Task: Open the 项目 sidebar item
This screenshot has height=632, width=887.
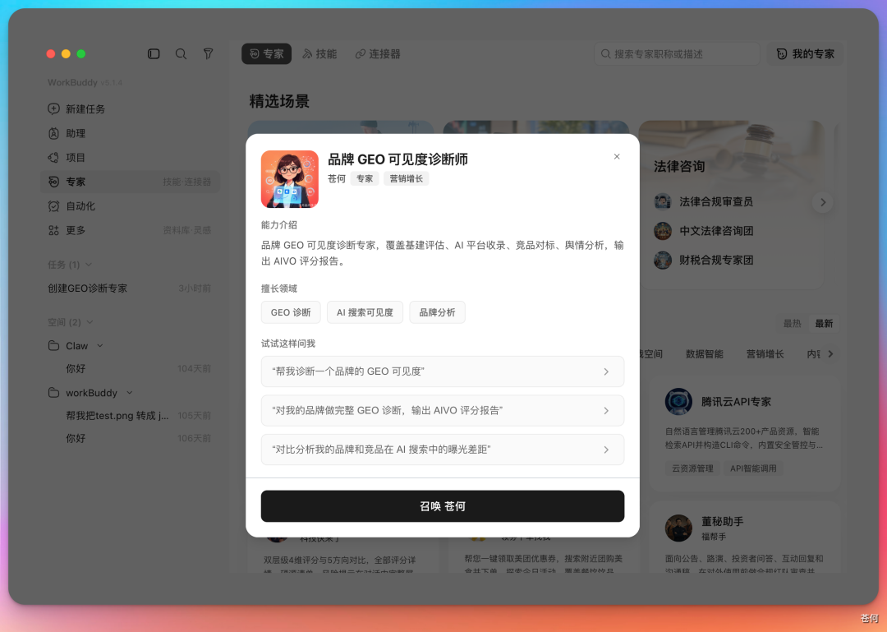Action: tap(130, 158)
